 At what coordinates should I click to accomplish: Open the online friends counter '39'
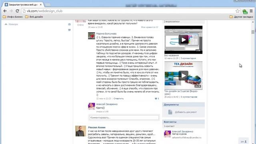point(244,142)
